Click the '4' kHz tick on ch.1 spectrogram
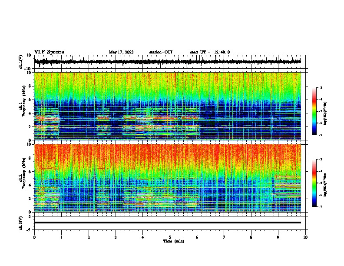The height and width of the screenshot is (266, 344). (x=30, y=113)
